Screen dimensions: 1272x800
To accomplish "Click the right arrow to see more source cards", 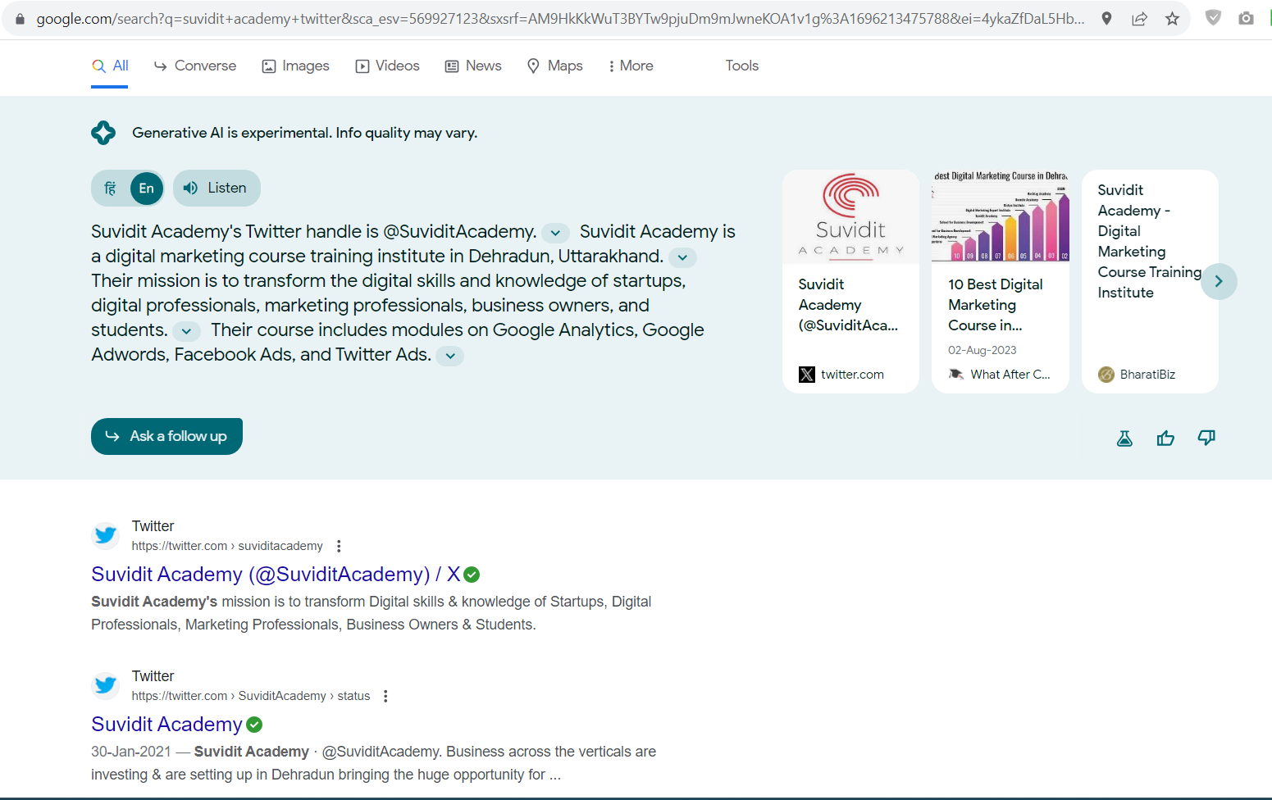I will [1219, 280].
